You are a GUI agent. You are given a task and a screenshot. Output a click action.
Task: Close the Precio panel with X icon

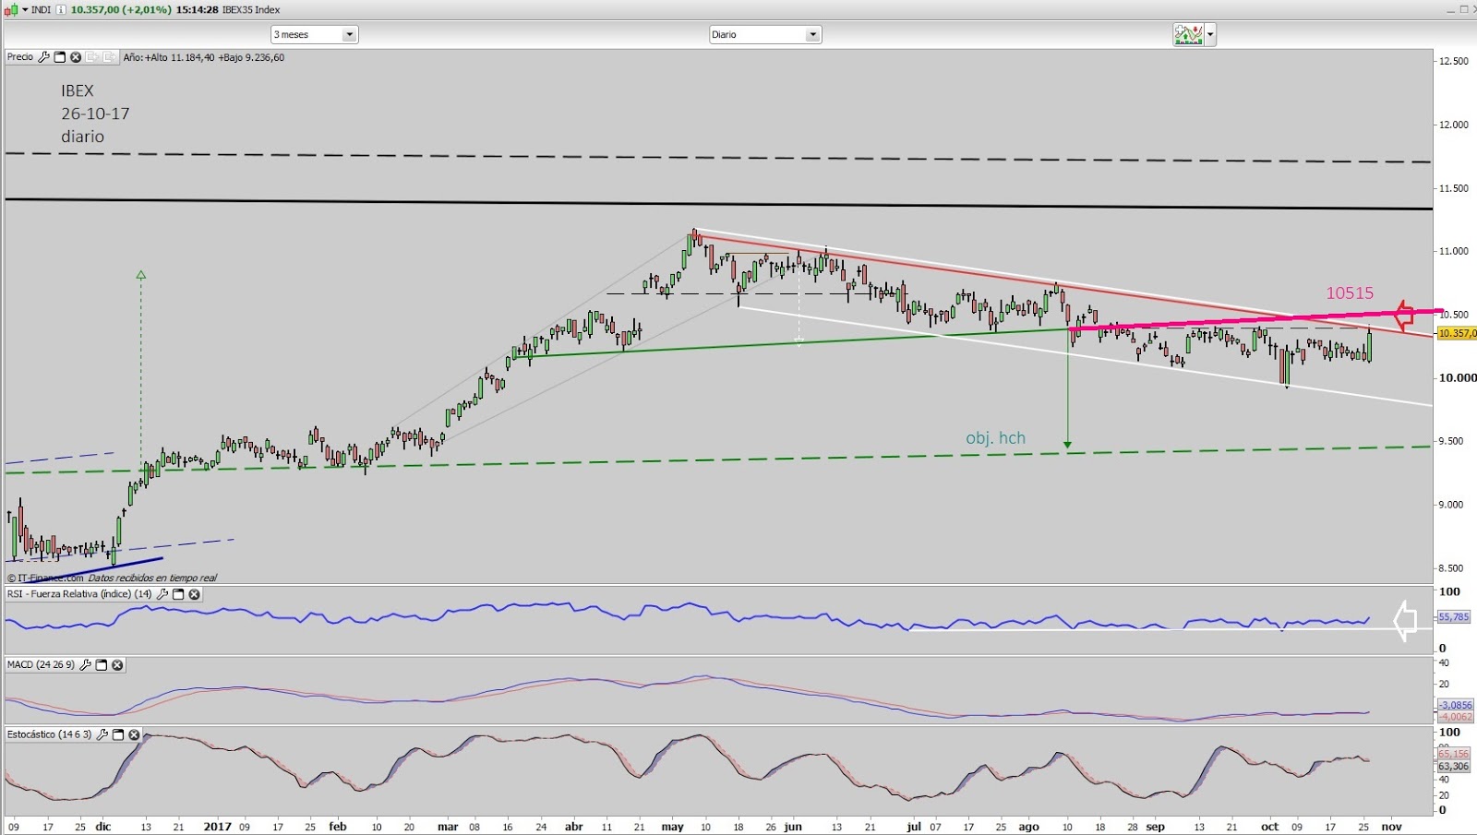[x=76, y=57]
